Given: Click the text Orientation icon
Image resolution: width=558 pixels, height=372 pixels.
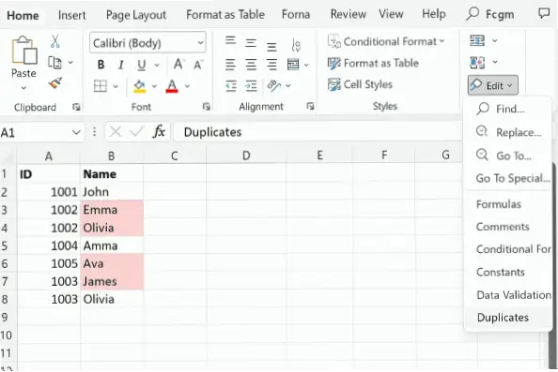Looking at the screenshot, I should pos(274,85).
